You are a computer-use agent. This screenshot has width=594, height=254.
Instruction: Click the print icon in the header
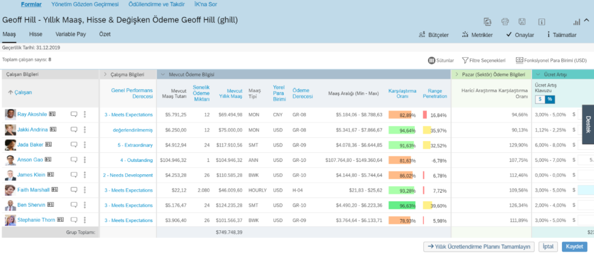tap(505, 22)
